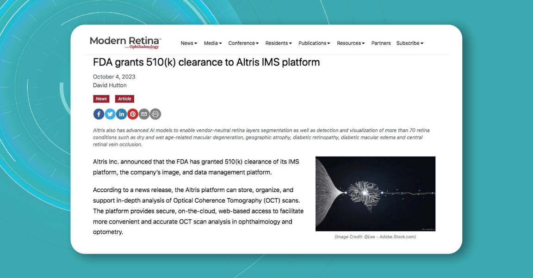Select the red Article tag
Screen dimensions: 533x278
[x=124, y=99]
